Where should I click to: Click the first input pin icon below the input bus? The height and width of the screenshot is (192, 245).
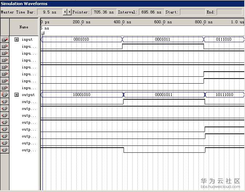click(5, 46)
